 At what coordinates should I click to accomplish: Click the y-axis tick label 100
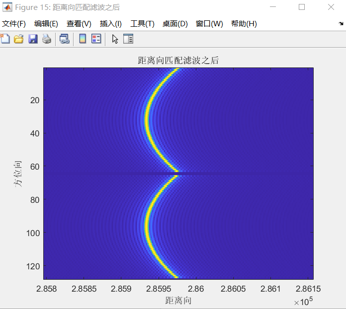point(33,233)
